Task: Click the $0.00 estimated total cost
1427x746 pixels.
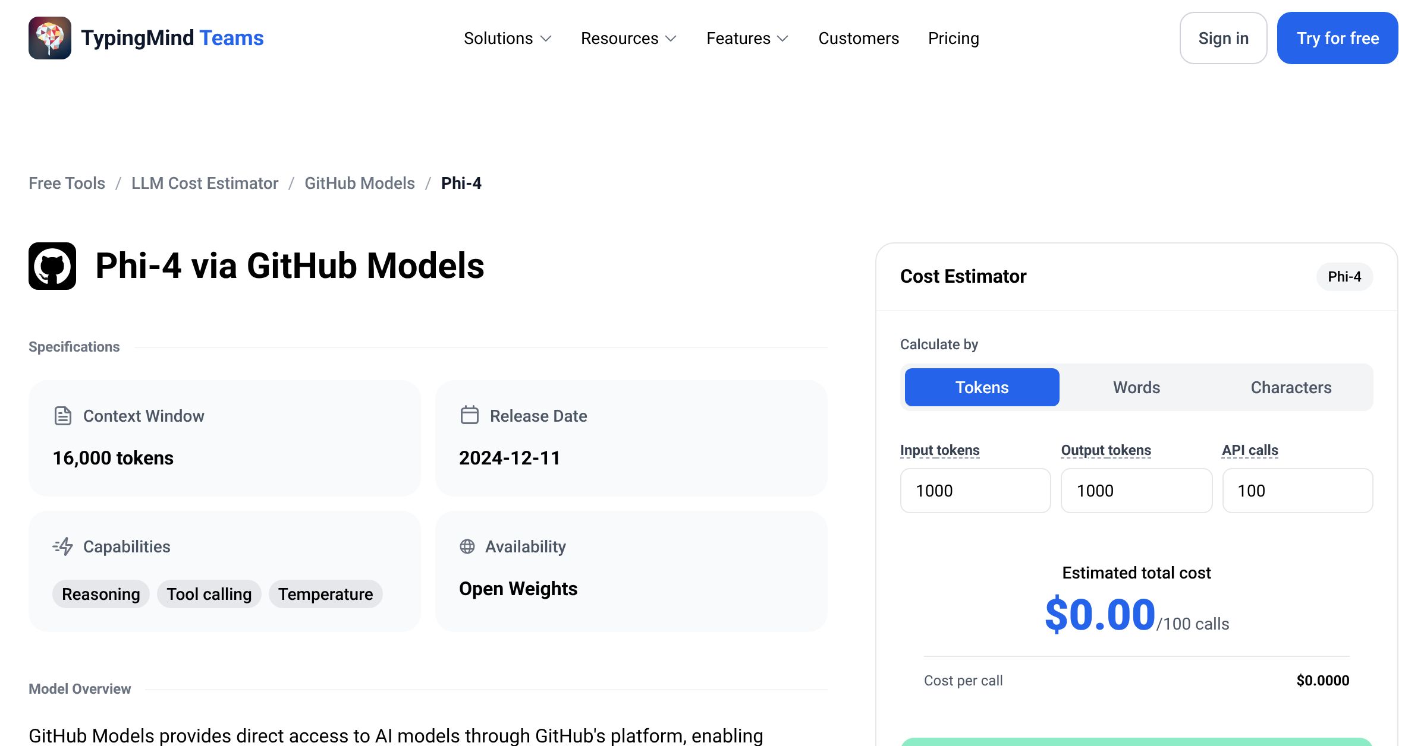Action: click(1101, 615)
